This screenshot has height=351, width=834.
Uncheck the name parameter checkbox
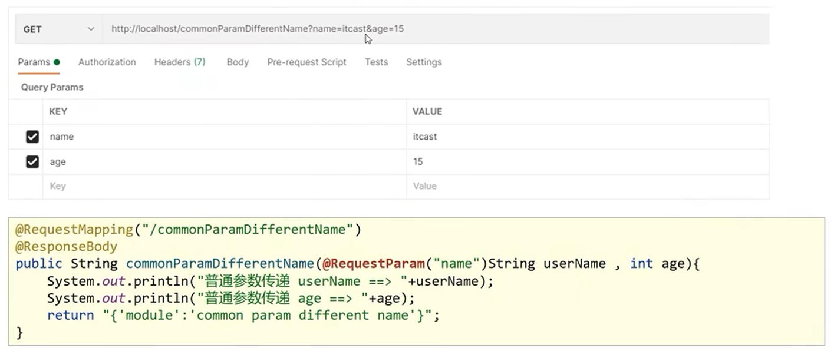32,137
